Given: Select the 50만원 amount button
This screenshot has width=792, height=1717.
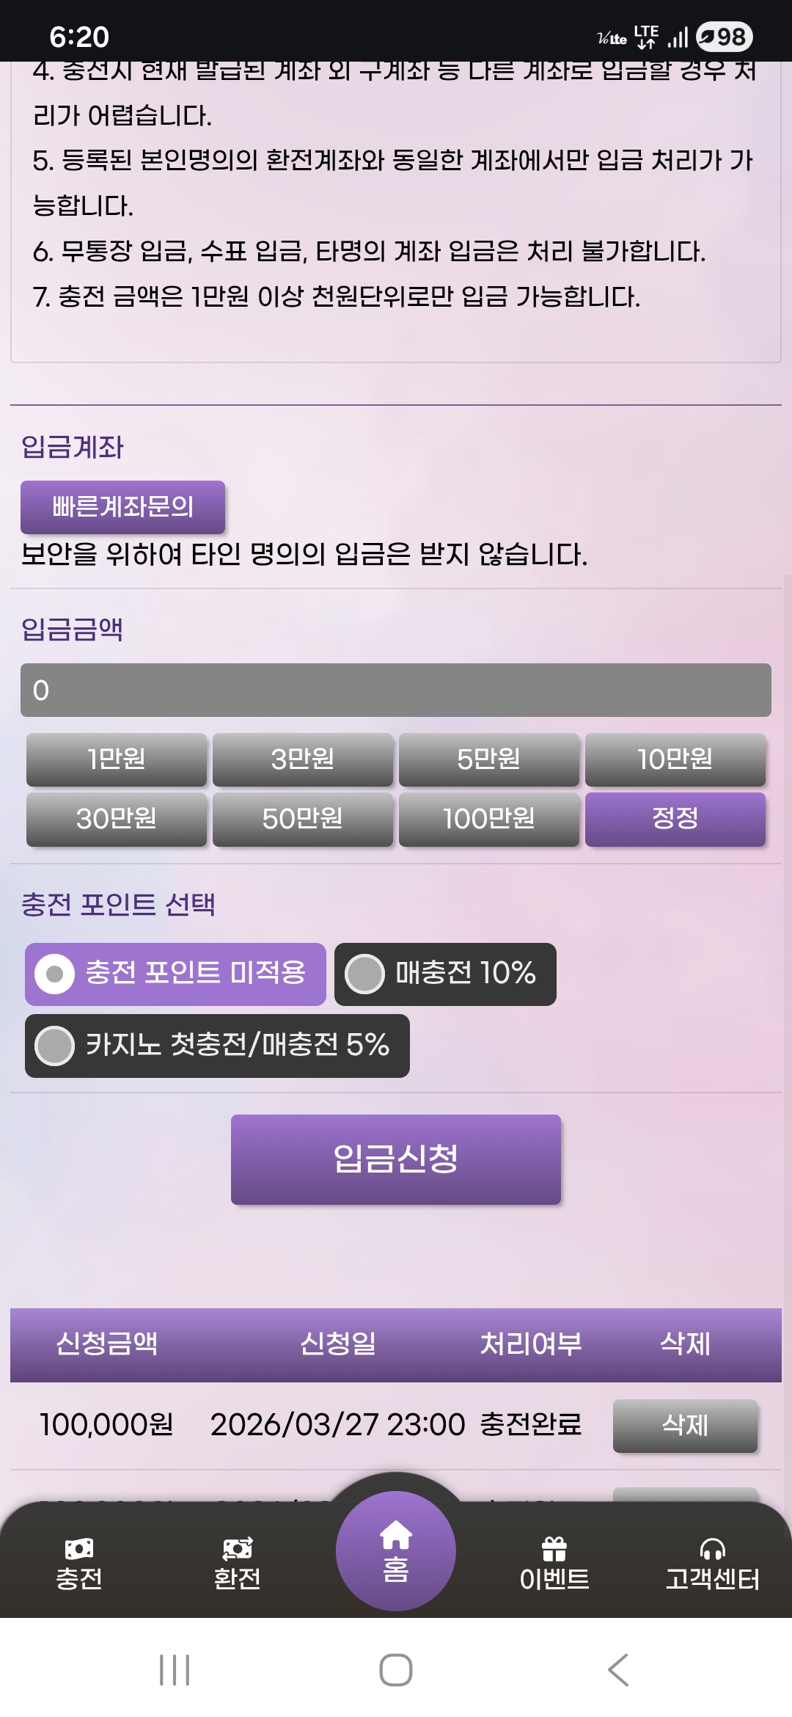Looking at the screenshot, I should [303, 819].
